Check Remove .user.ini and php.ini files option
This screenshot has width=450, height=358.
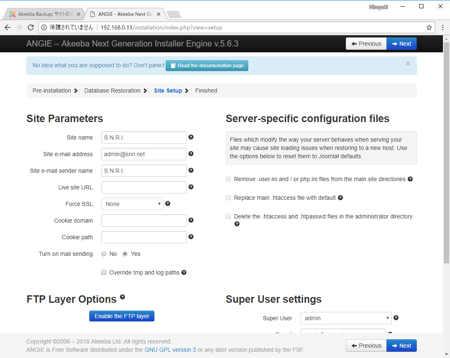[228, 179]
